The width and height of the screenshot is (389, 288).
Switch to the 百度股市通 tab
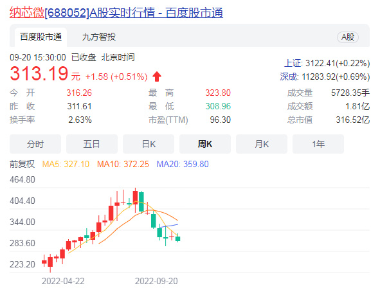(41, 37)
